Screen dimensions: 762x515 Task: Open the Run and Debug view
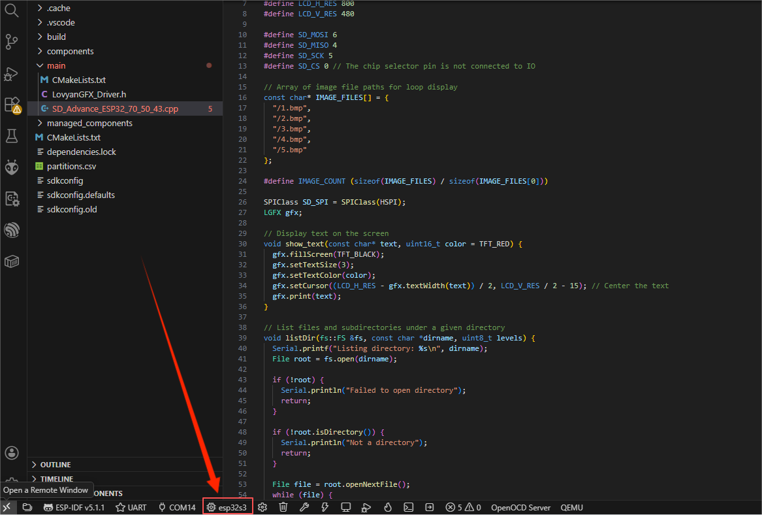tap(12, 74)
